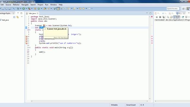
Task: Click the Save All icon in toolbar
Action: point(6,9)
